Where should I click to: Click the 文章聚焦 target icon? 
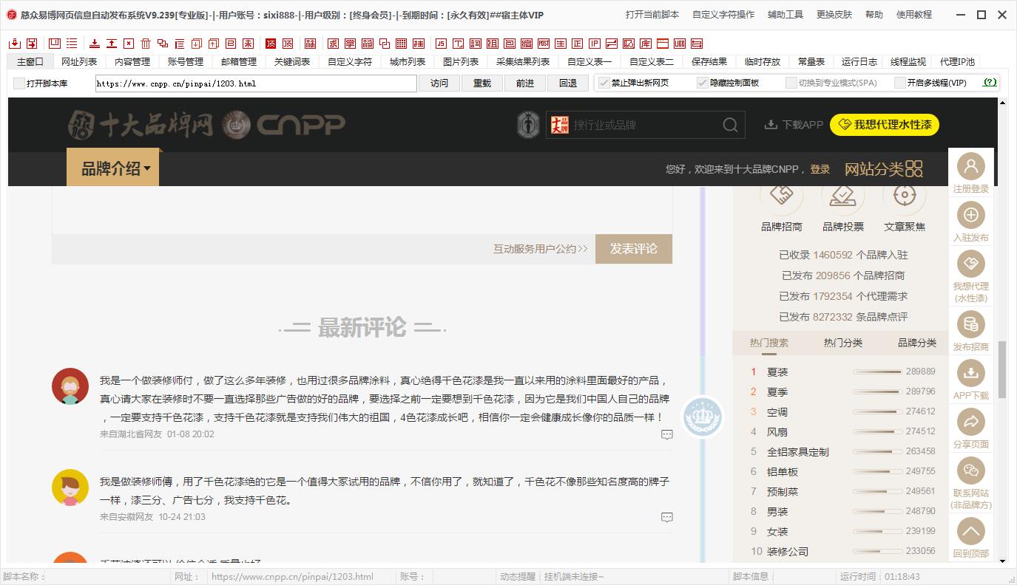[x=905, y=196]
